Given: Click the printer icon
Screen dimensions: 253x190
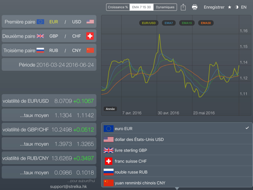Looking at the screenshot, I should pos(194,7).
